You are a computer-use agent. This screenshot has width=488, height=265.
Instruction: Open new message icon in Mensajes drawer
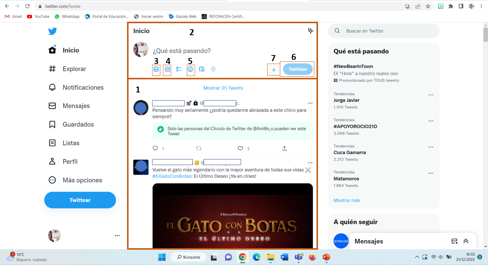pos(454,241)
